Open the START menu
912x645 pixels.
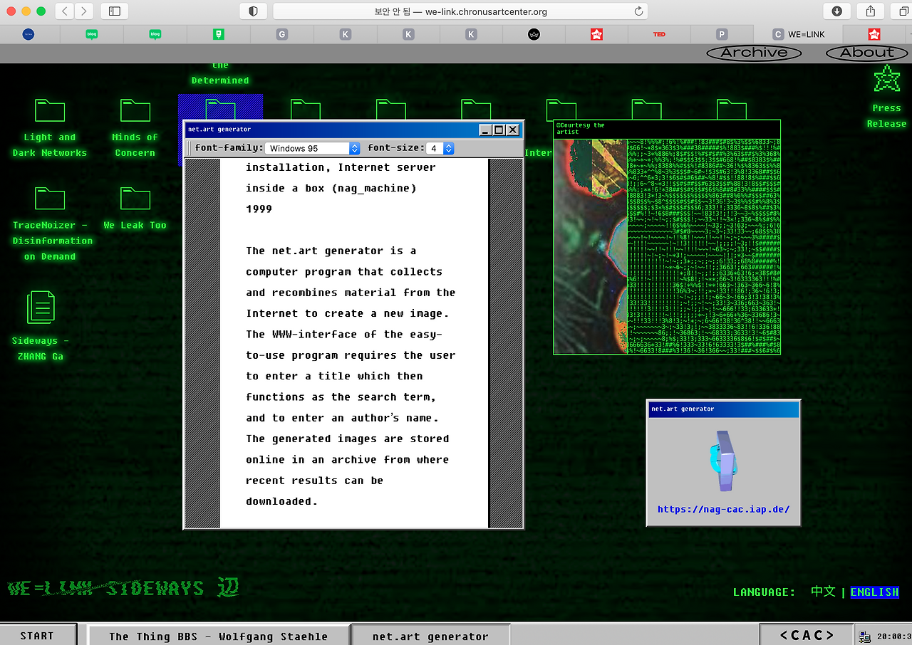[37, 636]
